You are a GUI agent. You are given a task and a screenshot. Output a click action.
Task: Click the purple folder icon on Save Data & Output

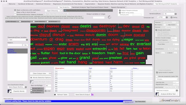(x=92, y=94)
